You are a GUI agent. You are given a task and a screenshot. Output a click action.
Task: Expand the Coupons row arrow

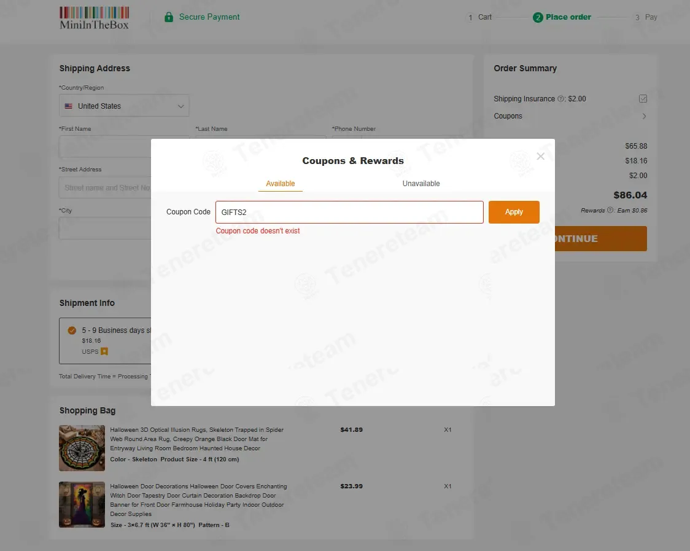[x=644, y=116]
